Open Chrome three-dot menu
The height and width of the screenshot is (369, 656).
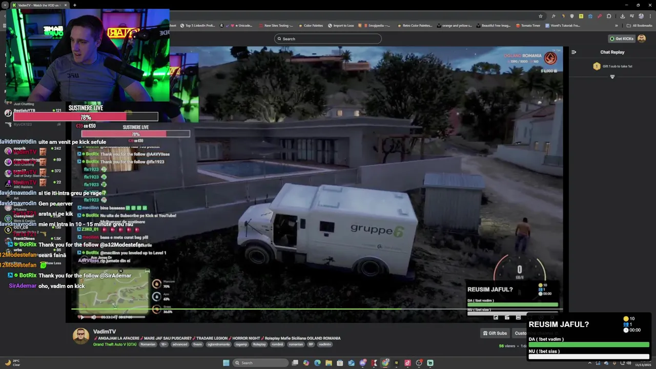coord(650,16)
